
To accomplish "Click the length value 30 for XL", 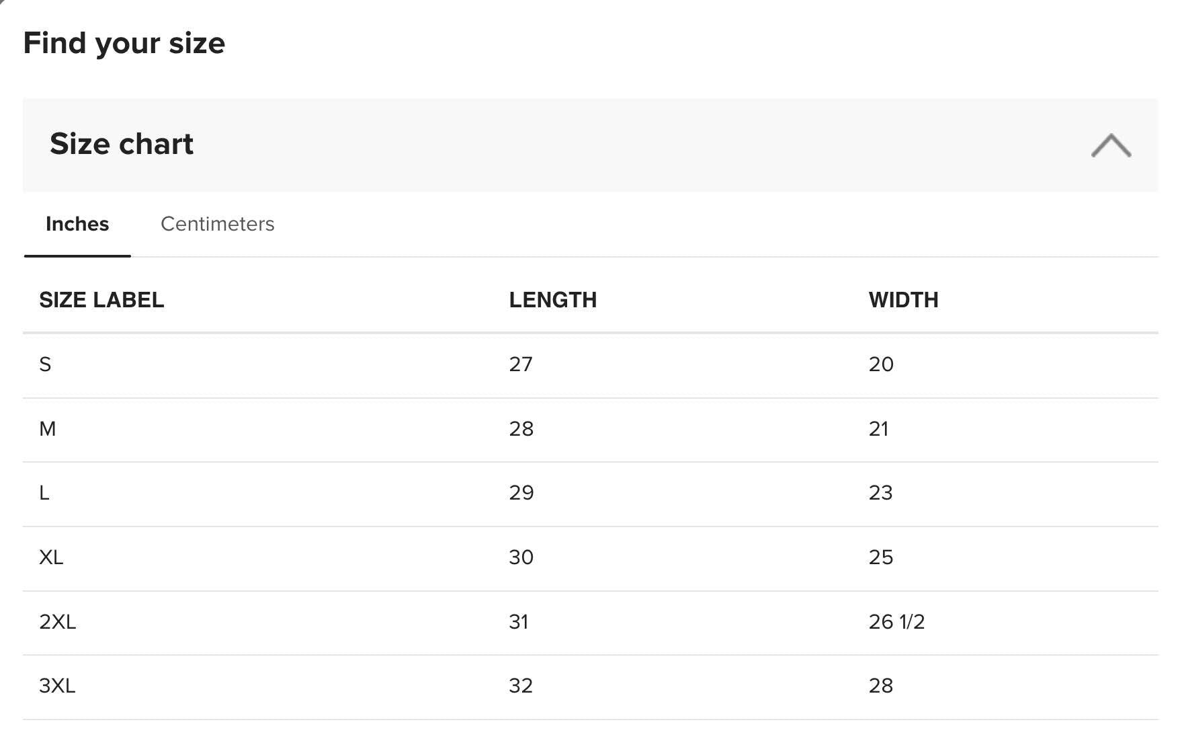I will (521, 557).
